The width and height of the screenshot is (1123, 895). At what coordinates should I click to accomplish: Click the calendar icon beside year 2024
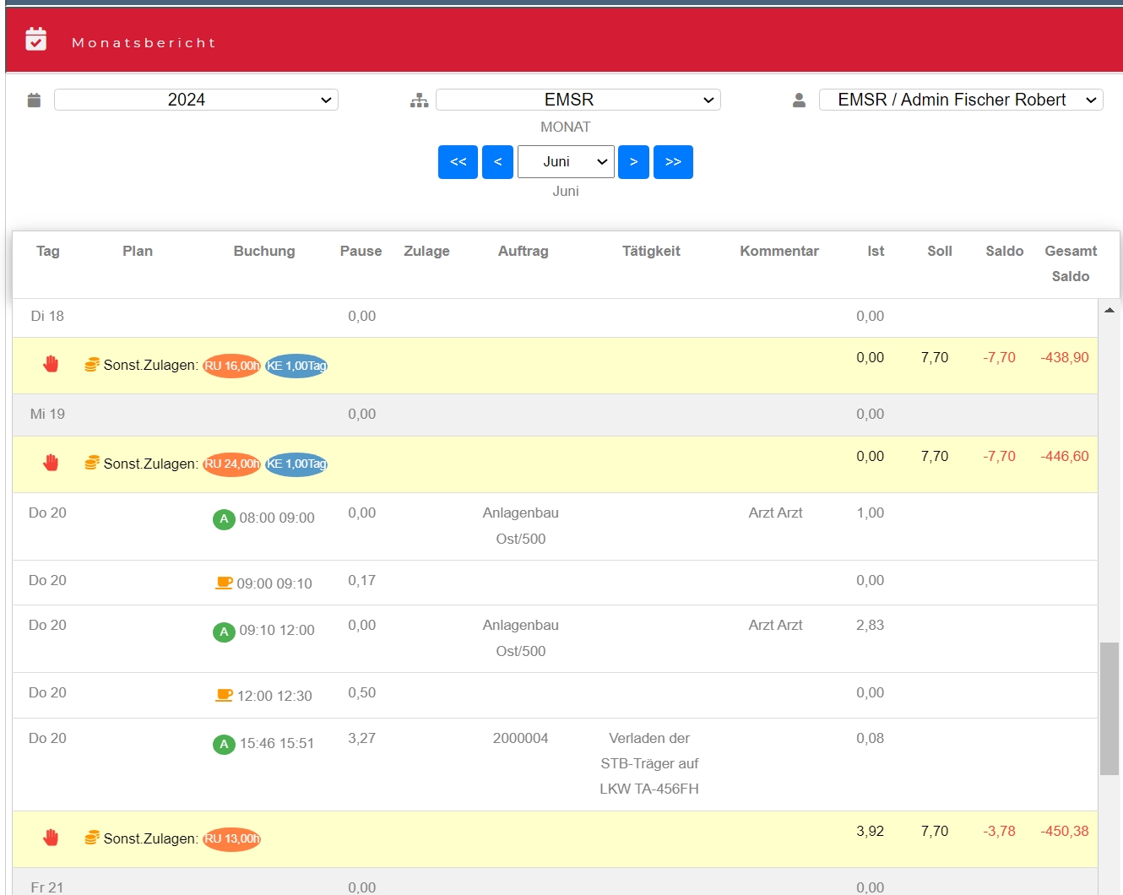[x=34, y=100]
